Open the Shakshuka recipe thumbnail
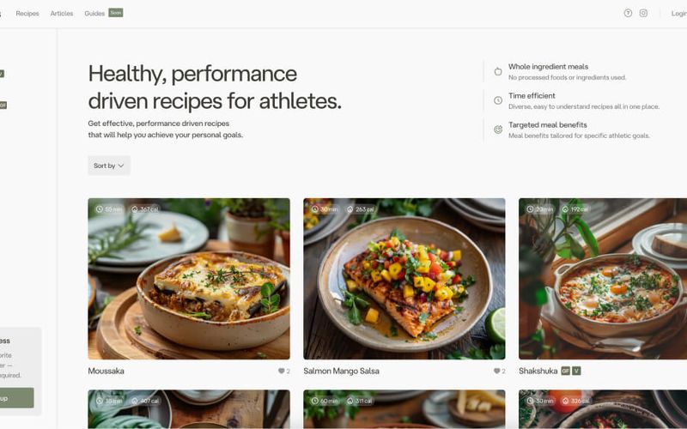The width and height of the screenshot is (687, 429). point(603,279)
